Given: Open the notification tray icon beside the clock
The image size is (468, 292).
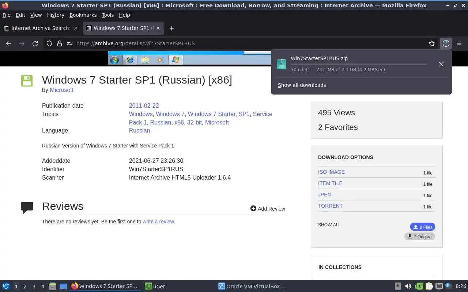Looking at the screenshot, I should [449, 286].
